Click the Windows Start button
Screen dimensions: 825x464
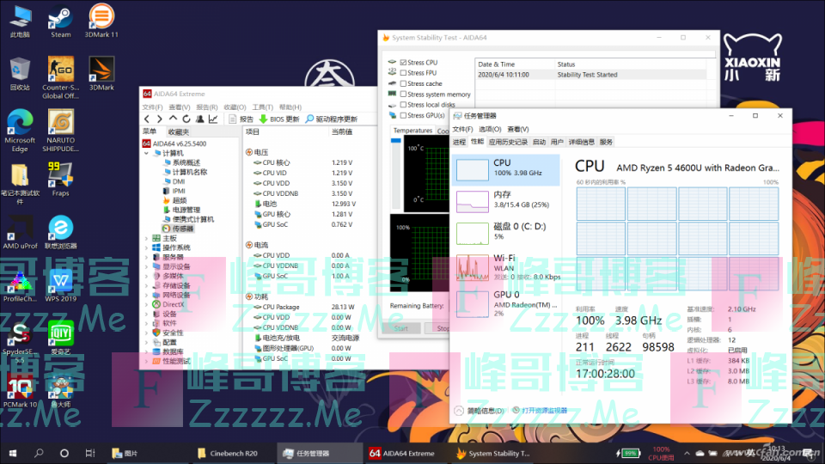click(13, 453)
